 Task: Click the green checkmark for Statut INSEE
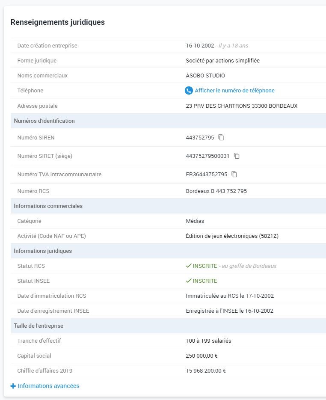tap(188, 281)
